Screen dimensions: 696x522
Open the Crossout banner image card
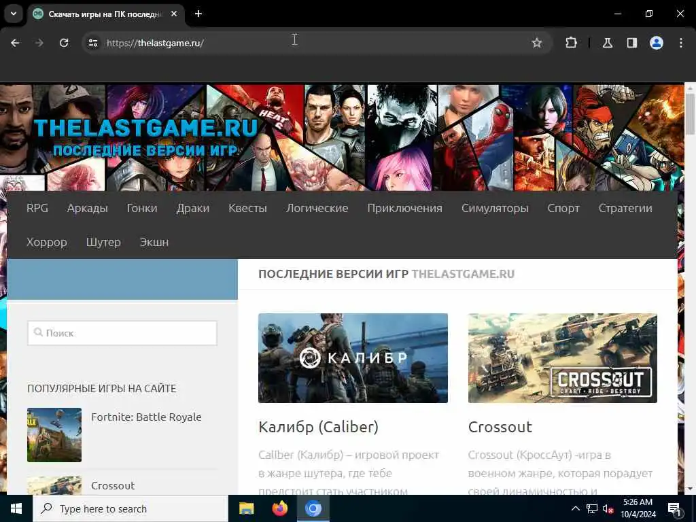(562, 358)
